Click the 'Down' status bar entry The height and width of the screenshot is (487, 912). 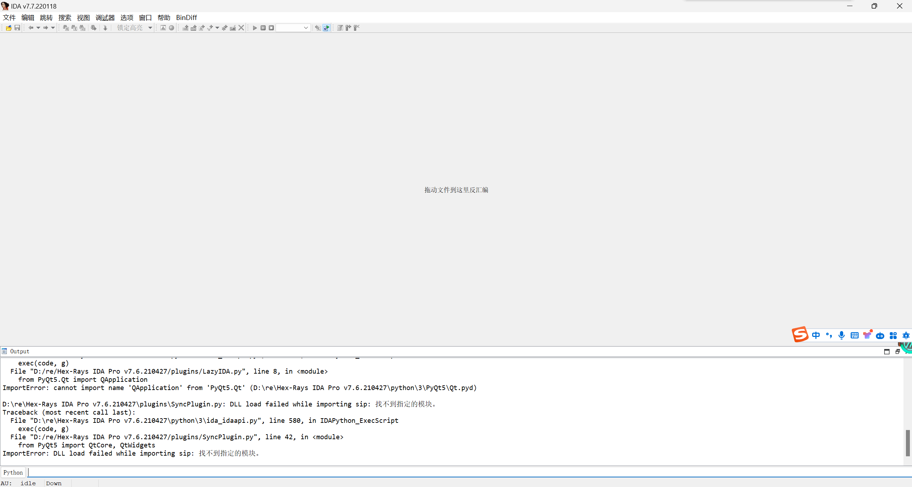[x=54, y=483]
